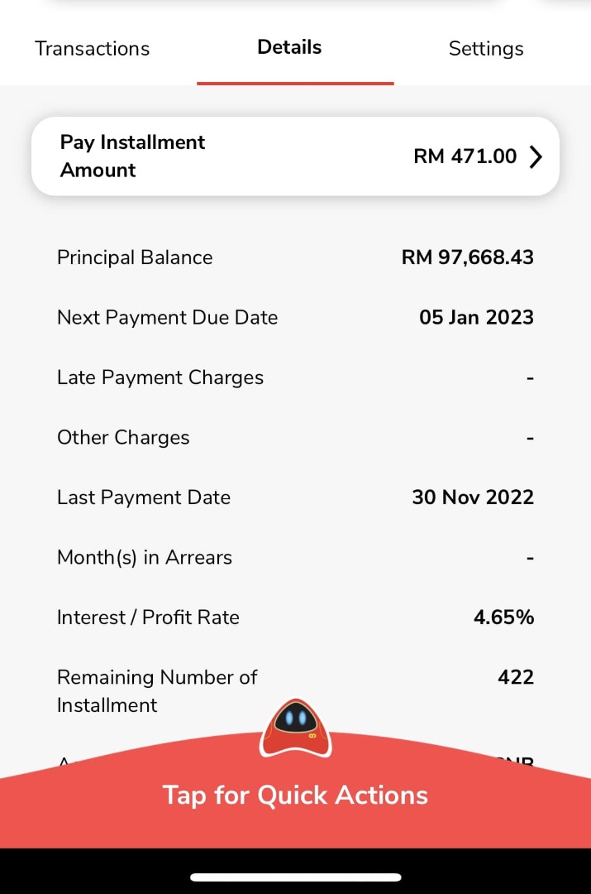Screen dimensions: 591x894
Task: Open the Transactions tab
Action: [x=92, y=49]
